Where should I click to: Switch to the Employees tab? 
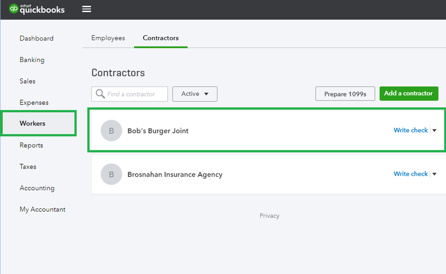click(x=108, y=38)
